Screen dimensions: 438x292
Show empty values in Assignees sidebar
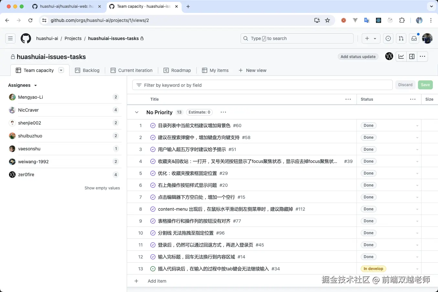[102, 188]
